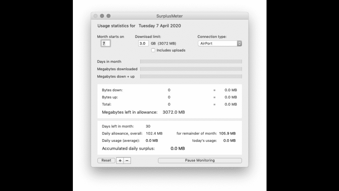Click the minimize window button

point(102,16)
